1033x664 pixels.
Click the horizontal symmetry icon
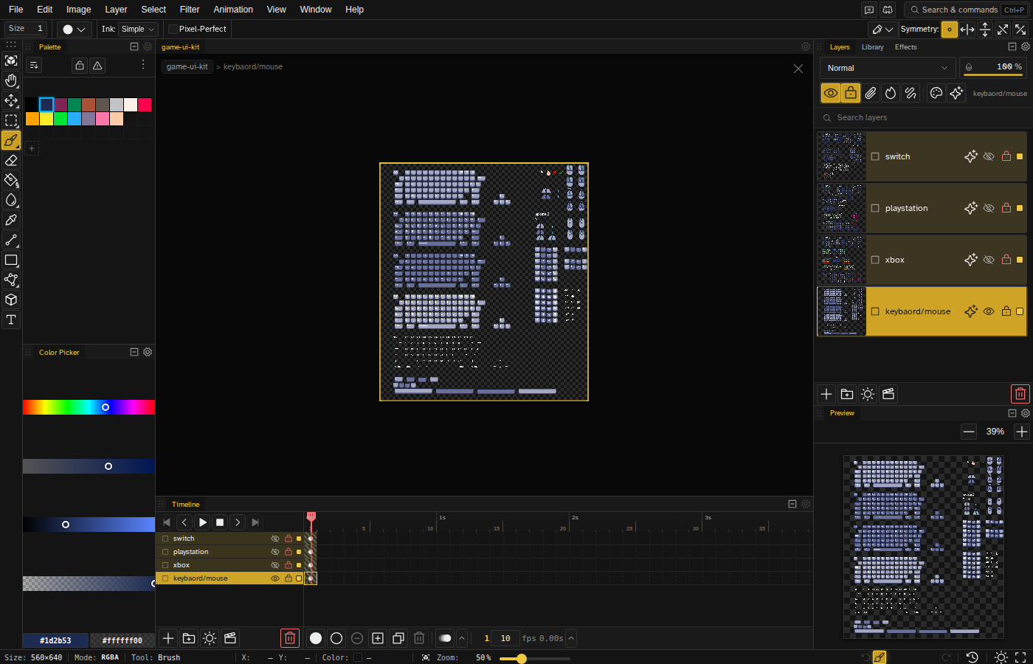pyautogui.click(x=967, y=30)
